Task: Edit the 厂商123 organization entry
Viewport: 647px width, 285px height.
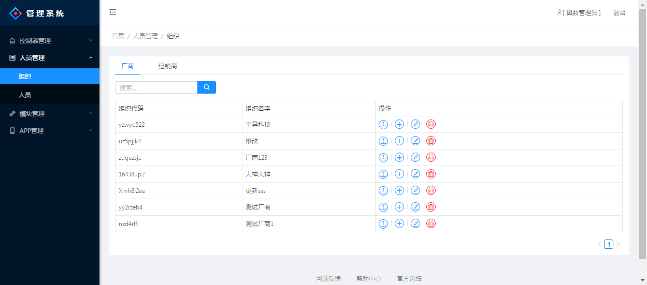Action: coord(415,157)
